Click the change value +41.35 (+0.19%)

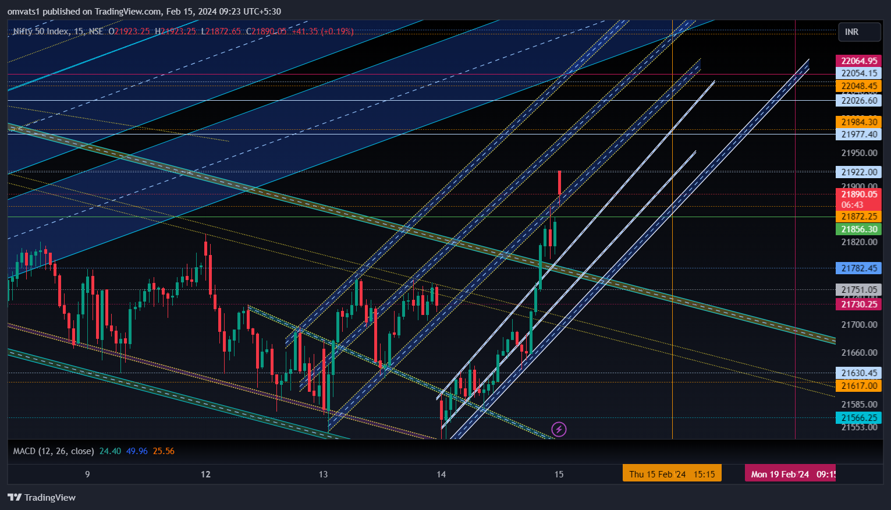pos(322,31)
